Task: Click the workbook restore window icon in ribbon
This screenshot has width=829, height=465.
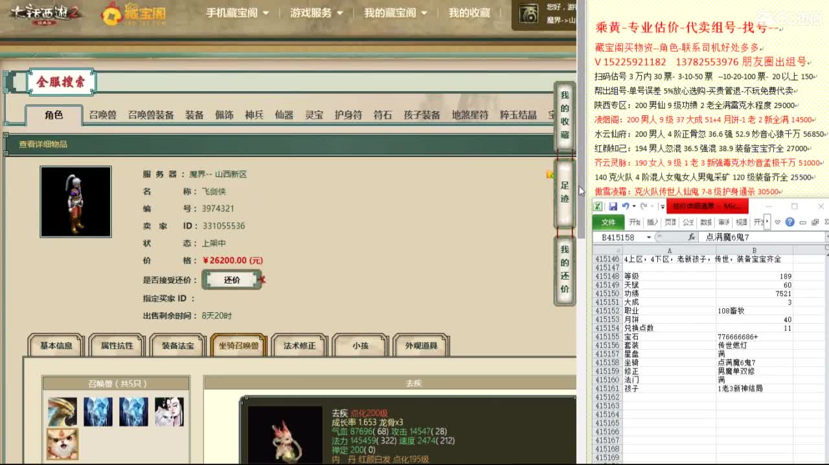Action: 815,222
